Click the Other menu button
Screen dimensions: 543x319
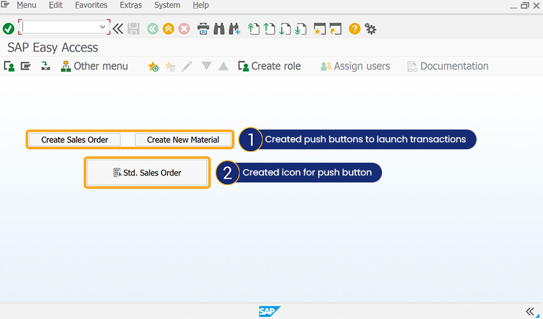point(94,66)
